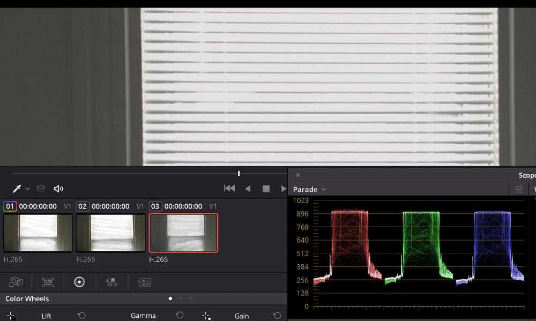Select the color picker eyedropper tool
Viewport: 536px width, 321px height.
pyautogui.click(x=17, y=188)
